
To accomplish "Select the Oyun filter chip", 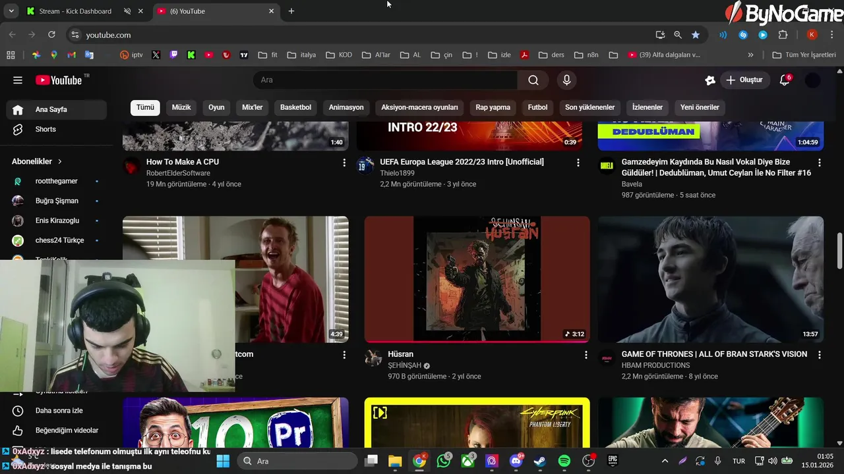I will click(216, 107).
